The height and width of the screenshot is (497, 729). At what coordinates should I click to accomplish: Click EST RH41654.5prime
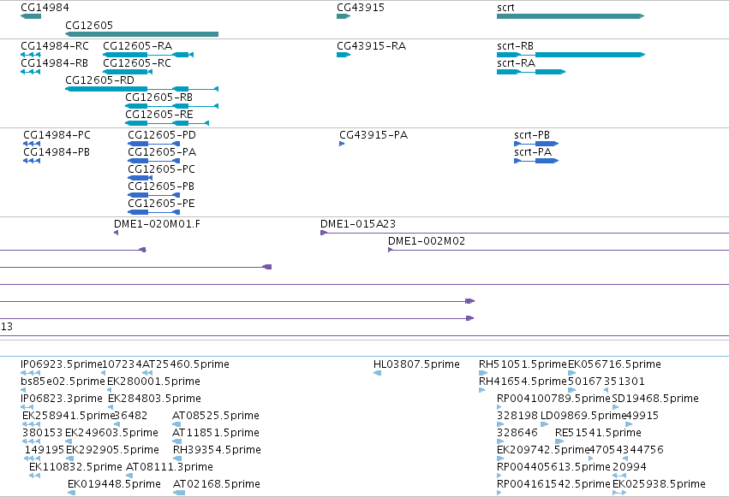(x=482, y=390)
